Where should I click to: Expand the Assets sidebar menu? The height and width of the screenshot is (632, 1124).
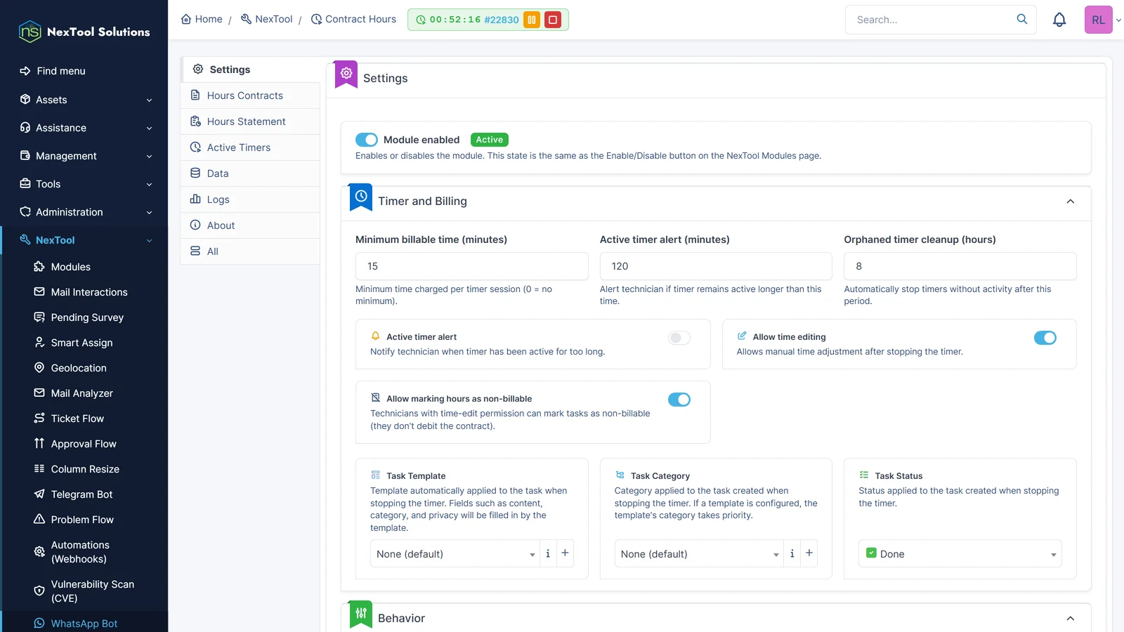(x=84, y=100)
